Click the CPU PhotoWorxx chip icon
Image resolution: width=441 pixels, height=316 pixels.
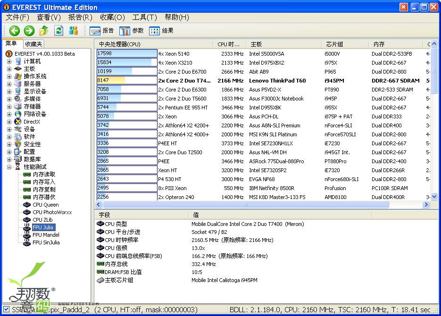(27, 212)
